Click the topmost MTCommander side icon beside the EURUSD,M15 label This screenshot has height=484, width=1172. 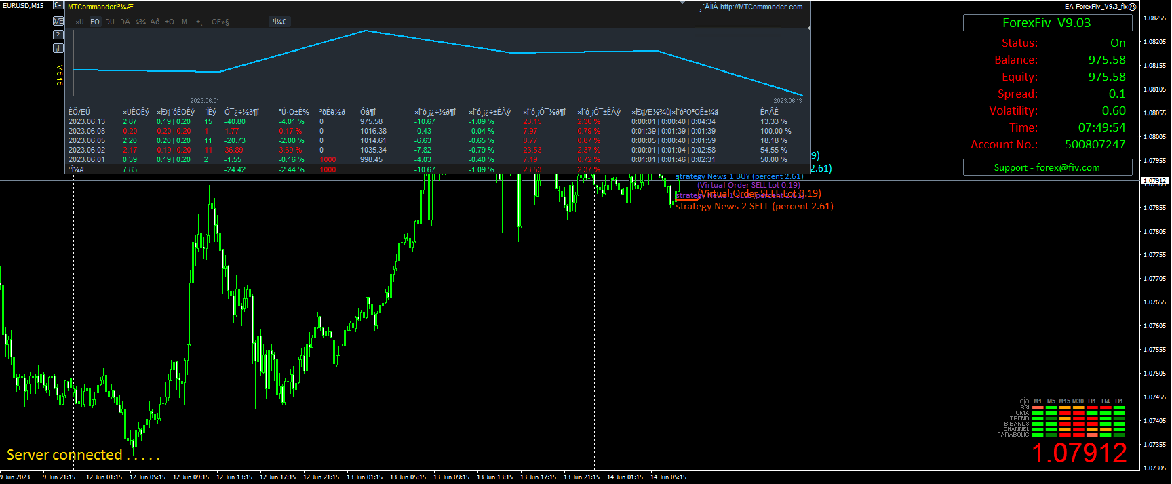click(x=58, y=5)
